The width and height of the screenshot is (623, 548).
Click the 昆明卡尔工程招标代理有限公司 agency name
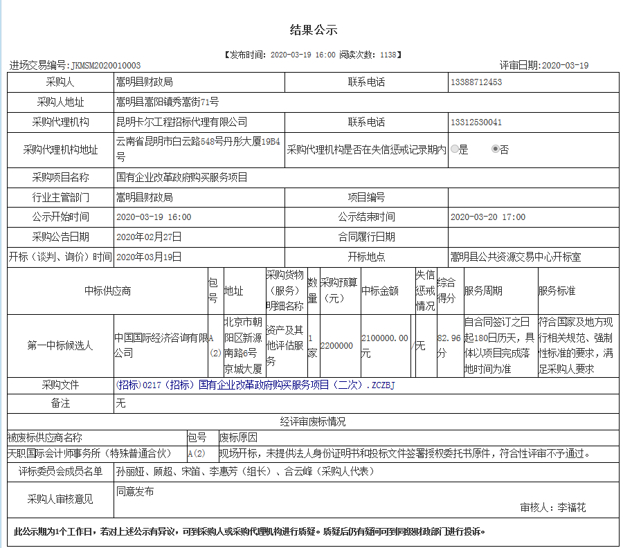(182, 122)
